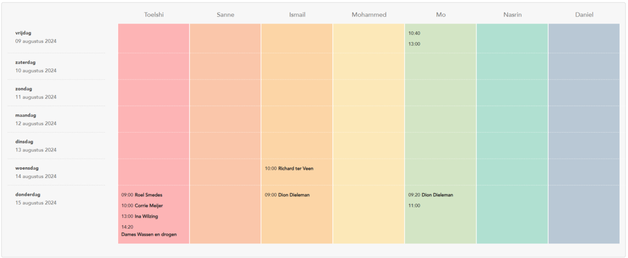Select Dion Dieleman 09:00 in Ismail's column
The width and height of the screenshot is (628, 258).
(x=287, y=195)
